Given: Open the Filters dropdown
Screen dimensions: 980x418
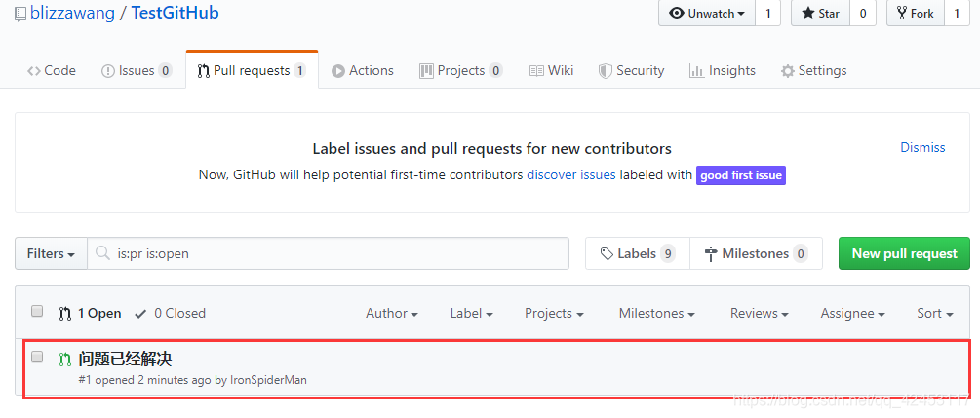Looking at the screenshot, I should pyautogui.click(x=52, y=253).
